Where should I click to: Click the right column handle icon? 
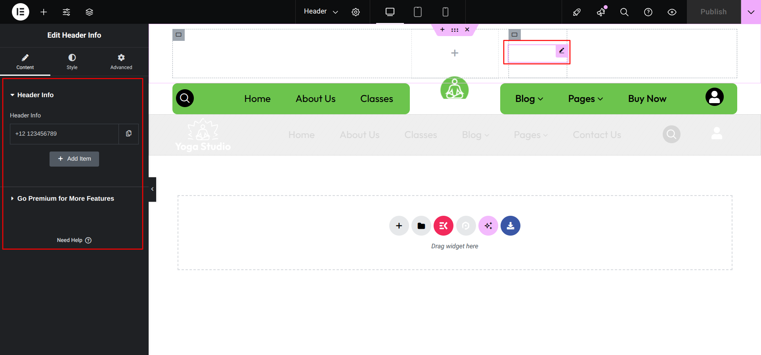pos(514,35)
